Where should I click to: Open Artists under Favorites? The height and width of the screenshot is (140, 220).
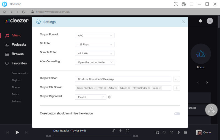(15, 94)
